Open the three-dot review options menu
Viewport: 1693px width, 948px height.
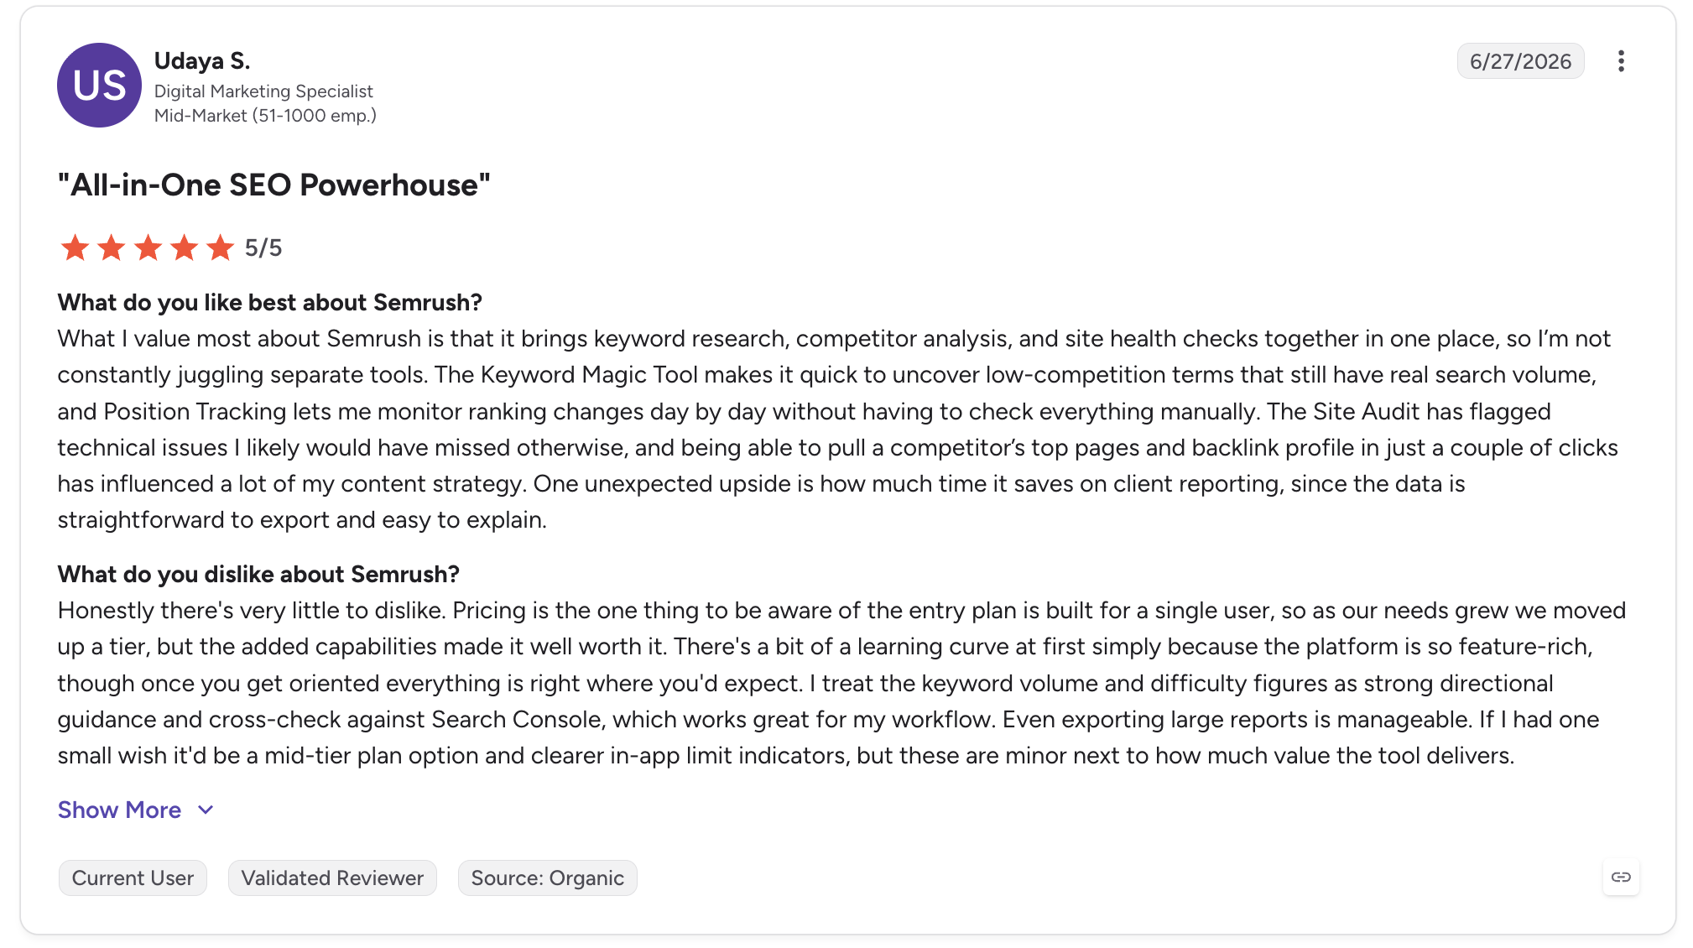[1621, 61]
